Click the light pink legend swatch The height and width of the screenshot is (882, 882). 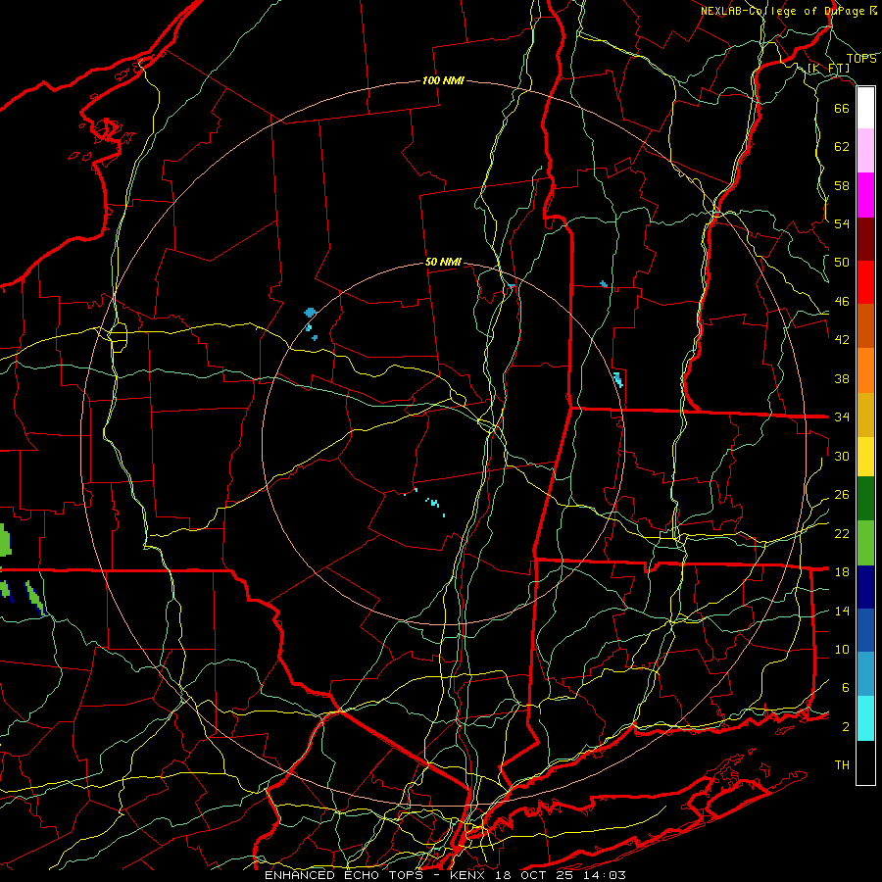coord(865,150)
